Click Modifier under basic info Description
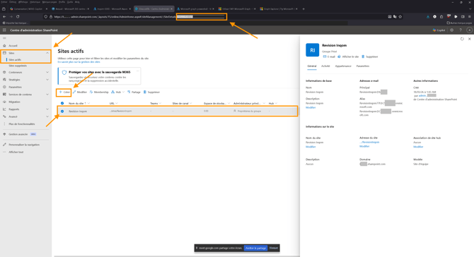Screen dimensions: 474x257 (x=311, y=108)
